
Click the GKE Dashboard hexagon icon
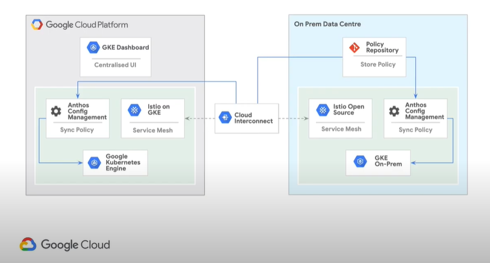tap(93, 48)
